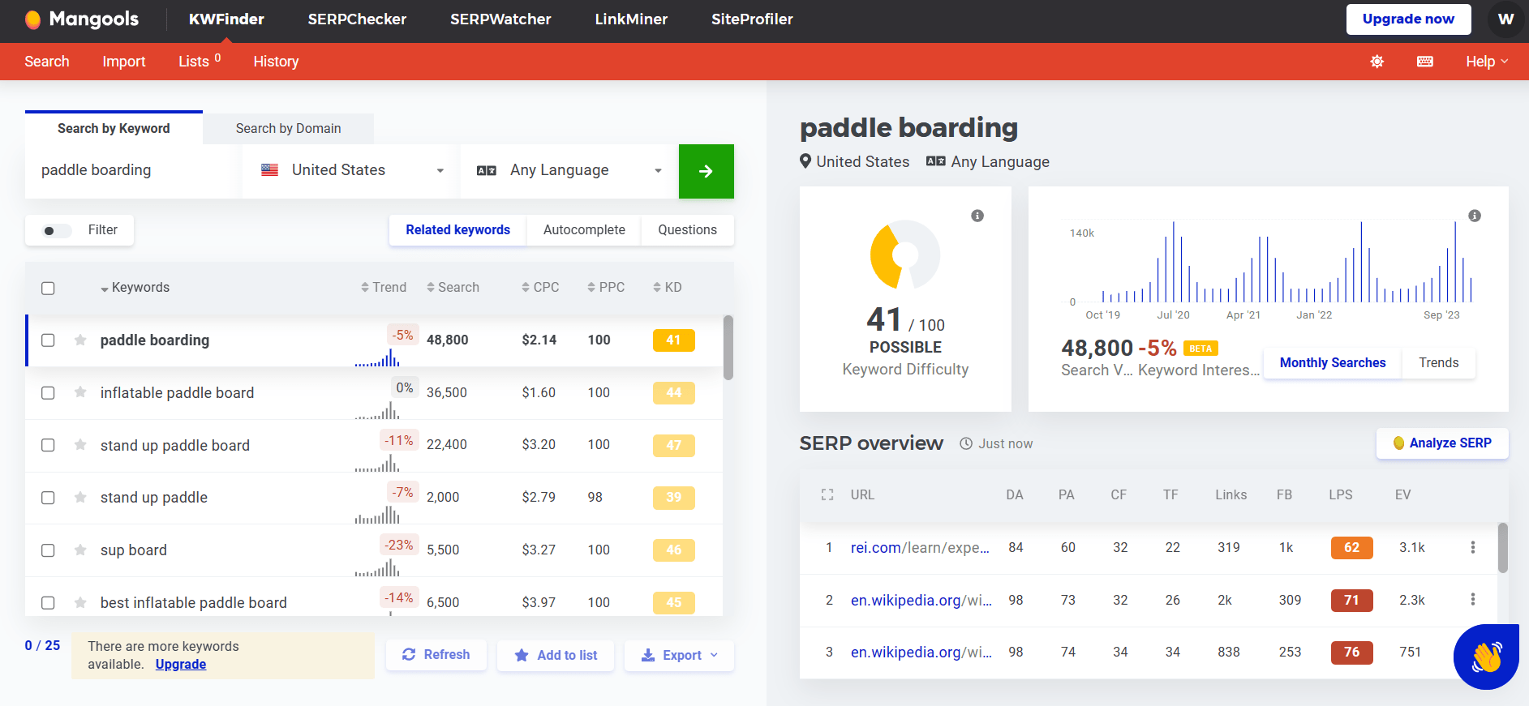The width and height of the screenshot is (1529, 706).
Task: Star the stand up paddle board keyword
Action: click(80, 445)
